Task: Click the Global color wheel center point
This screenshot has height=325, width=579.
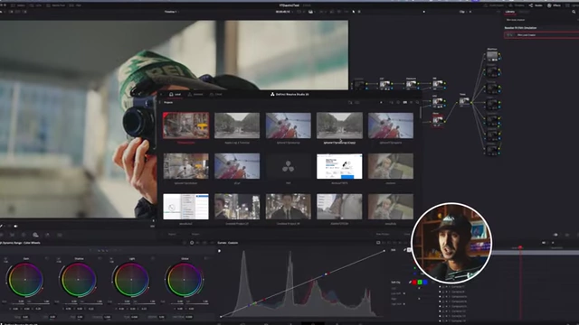Action: (184, 280)
